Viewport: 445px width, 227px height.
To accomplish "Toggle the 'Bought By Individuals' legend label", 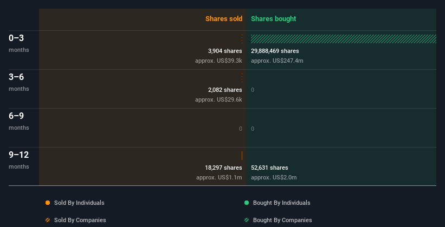I will pyautogui.click(x=281, y=203).
